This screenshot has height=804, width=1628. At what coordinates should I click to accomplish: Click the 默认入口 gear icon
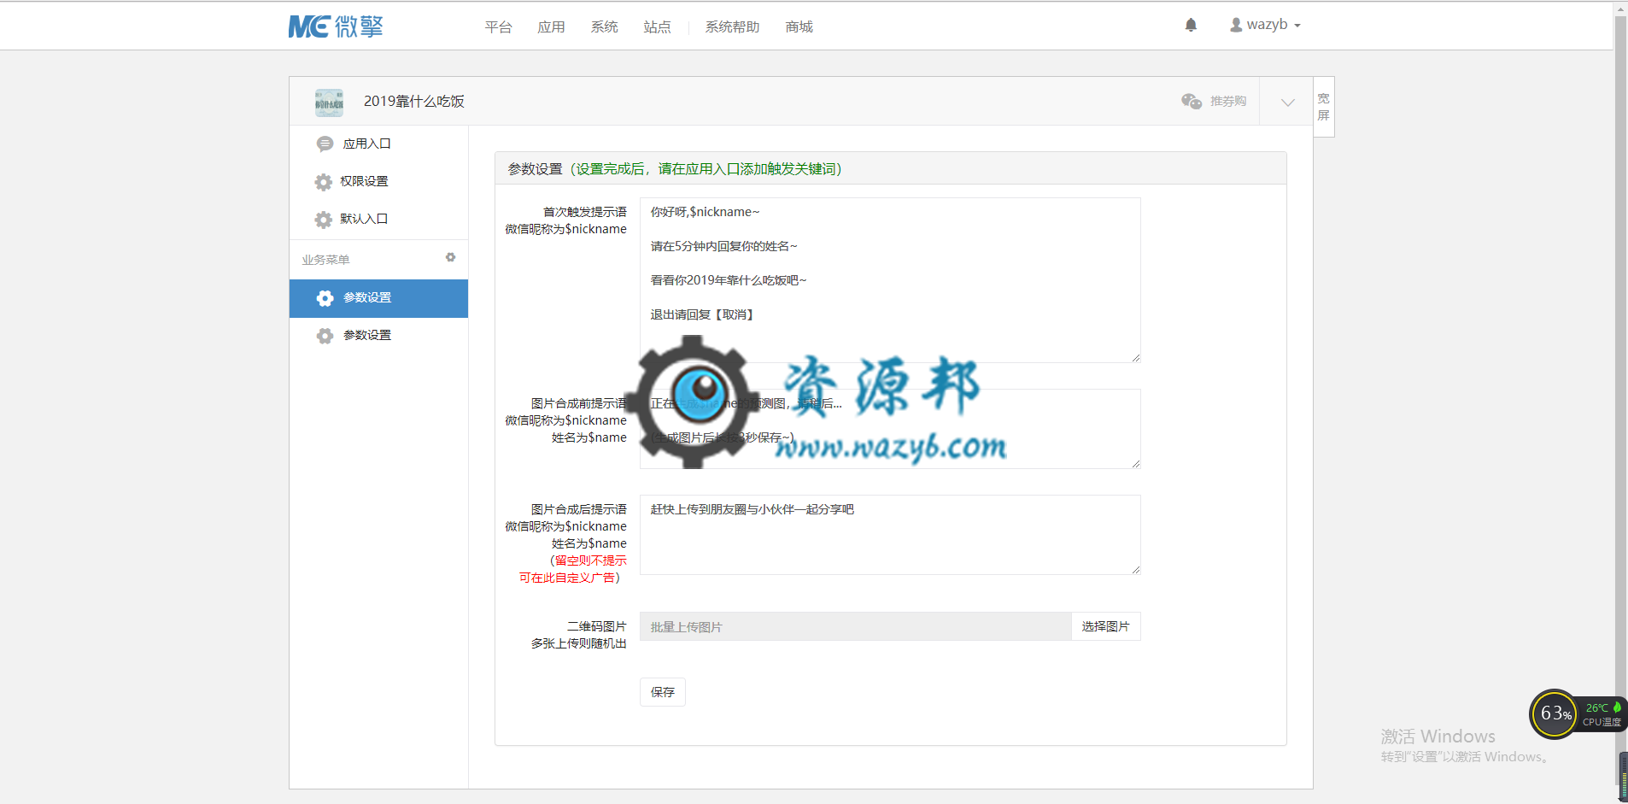point(323,220)
